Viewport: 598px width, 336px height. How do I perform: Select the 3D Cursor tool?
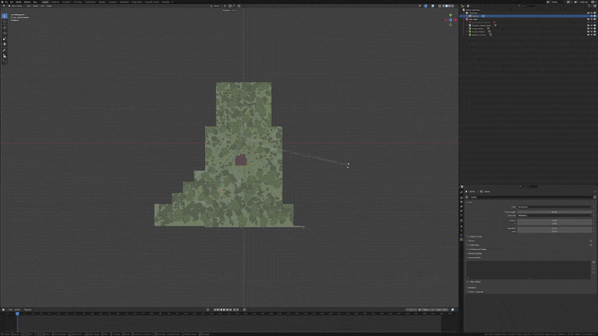(x=5, y=22)
